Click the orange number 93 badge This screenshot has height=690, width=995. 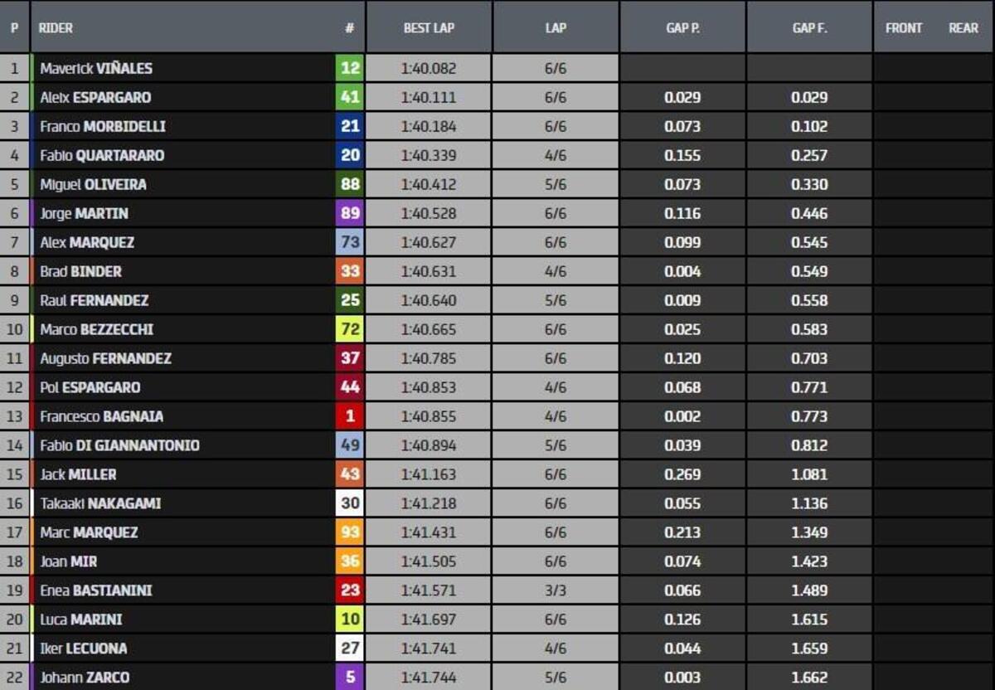coord(350,532)
